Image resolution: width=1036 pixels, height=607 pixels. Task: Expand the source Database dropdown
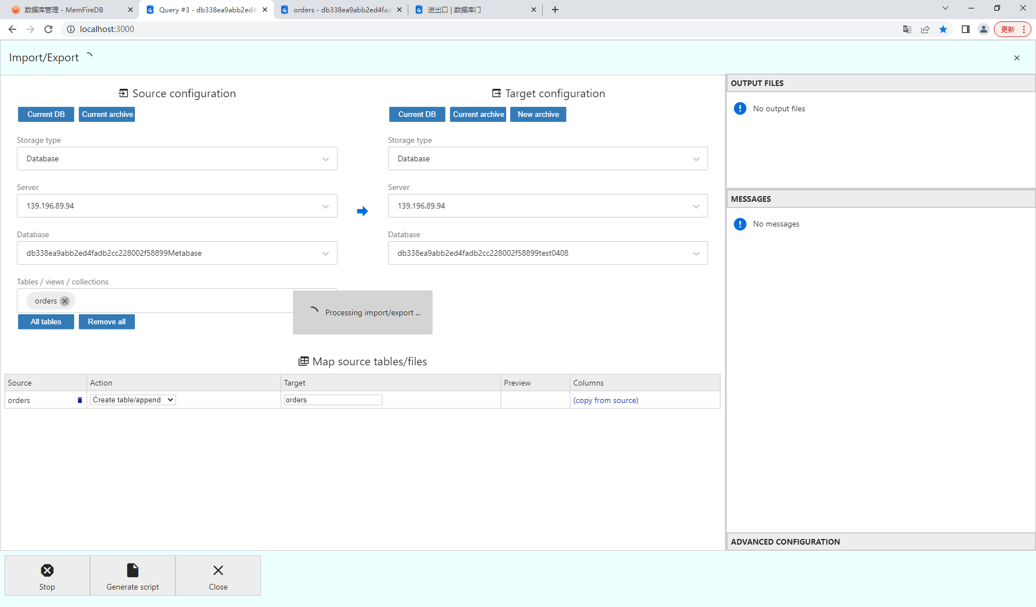click(x=177, y=253)
